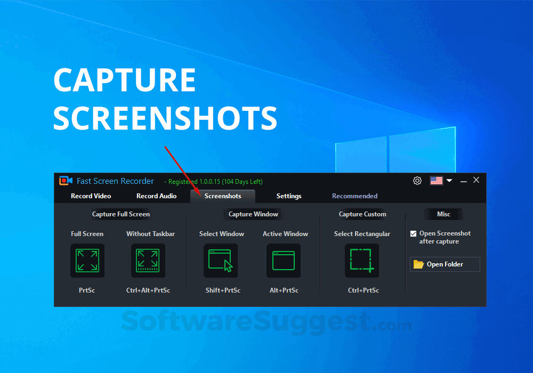Open the settings gear icon
This screenshot has width=533, height=373.
[417, 181]
